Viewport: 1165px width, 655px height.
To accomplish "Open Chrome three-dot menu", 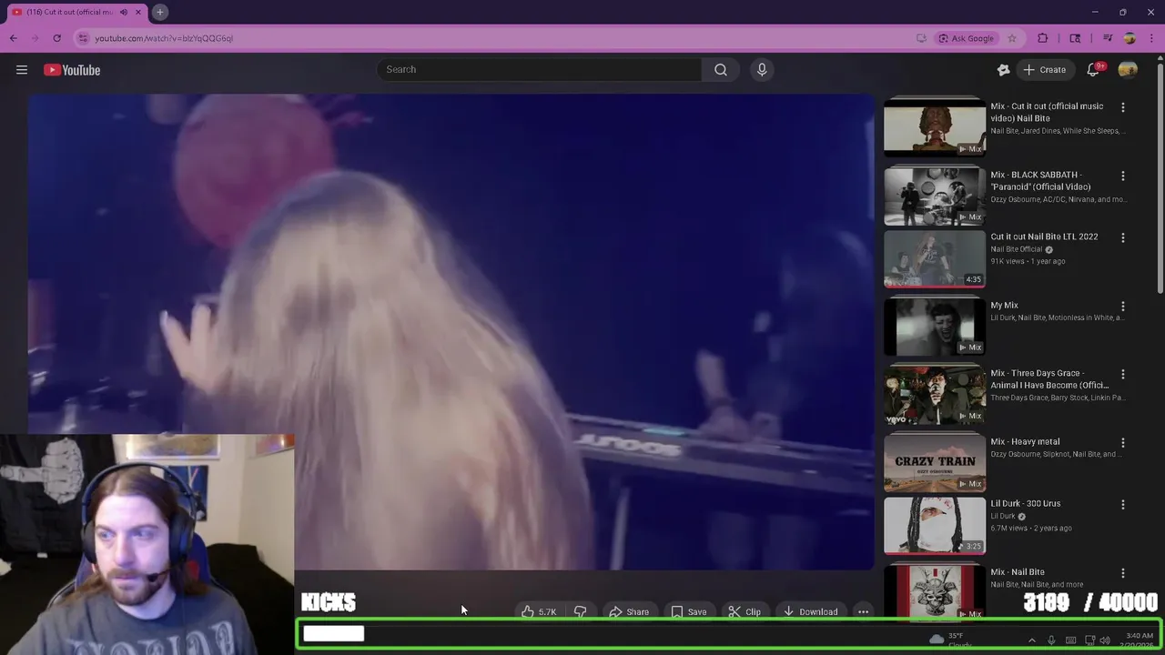I will (x=1151, y=38).
